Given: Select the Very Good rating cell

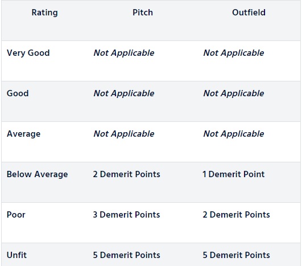Looking at the screenshot, I should coord(28,53).
